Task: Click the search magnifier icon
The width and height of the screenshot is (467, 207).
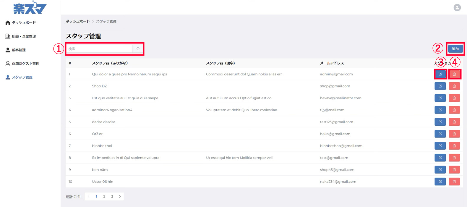Action: click(x=138, y=49)
